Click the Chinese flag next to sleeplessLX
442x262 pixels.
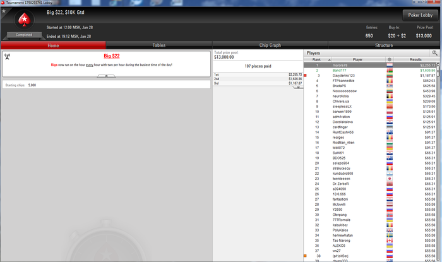(x=390, y=107)
